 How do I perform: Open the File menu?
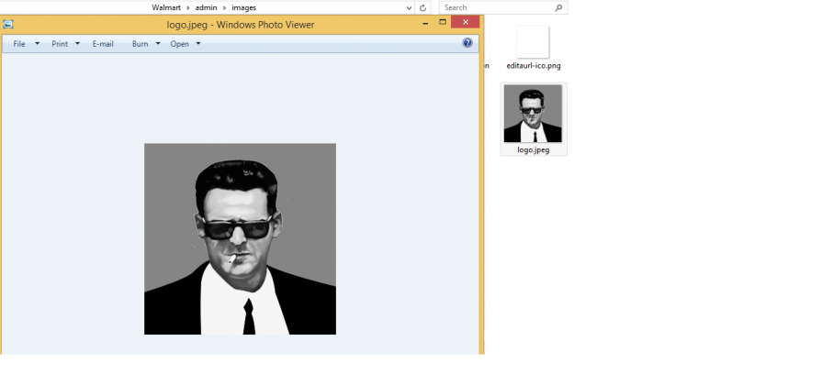coord(19,44)
